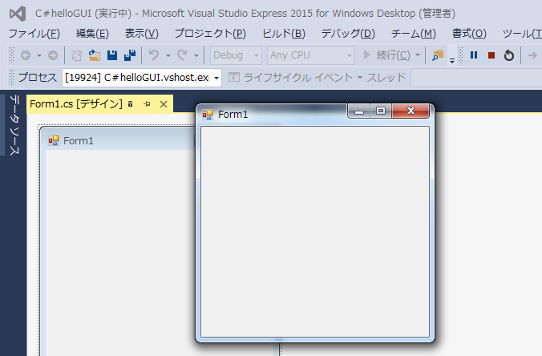Screen dimensions: 542x356
Task: Navigate backward with the back arrow
Action: click(x=26, y=55)
